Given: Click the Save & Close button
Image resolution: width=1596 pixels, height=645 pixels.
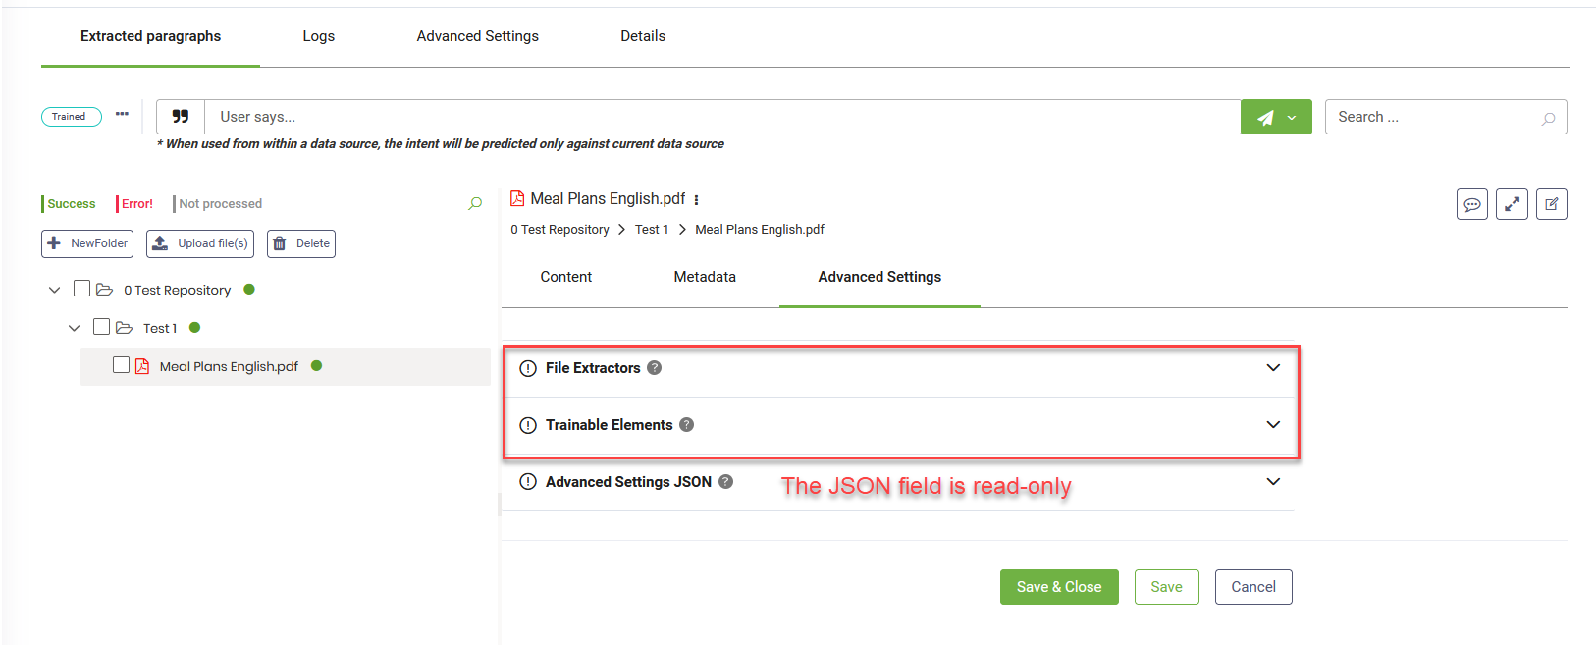Looking at the screenshot, I should pyautogui.click(x=1058, y=587).
